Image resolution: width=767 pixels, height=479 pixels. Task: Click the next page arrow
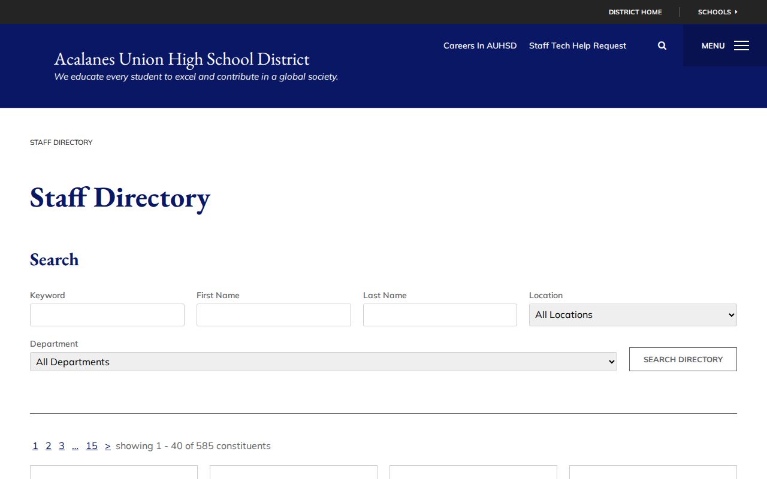click(108, 446)
